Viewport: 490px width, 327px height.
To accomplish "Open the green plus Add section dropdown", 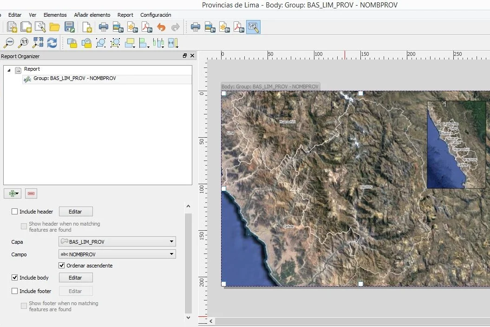I will click(13, 194).
